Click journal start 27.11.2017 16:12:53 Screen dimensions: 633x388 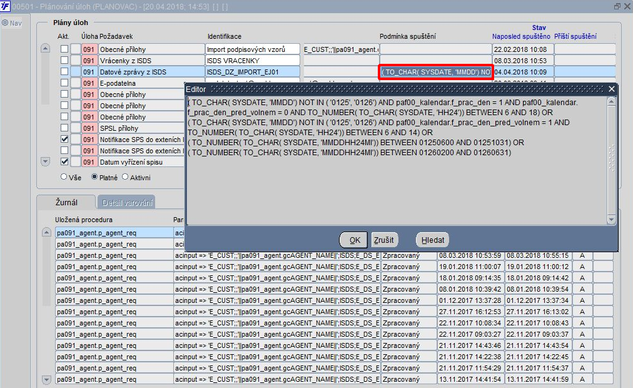pyautogui.click(x=471, y=312)
